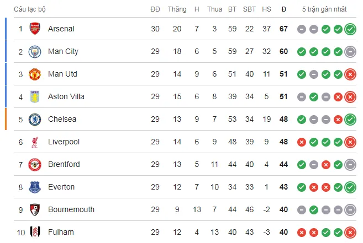Click the "Đ" points column header
Viewport: 363px width, 243px height.
[x=283, y=9]
